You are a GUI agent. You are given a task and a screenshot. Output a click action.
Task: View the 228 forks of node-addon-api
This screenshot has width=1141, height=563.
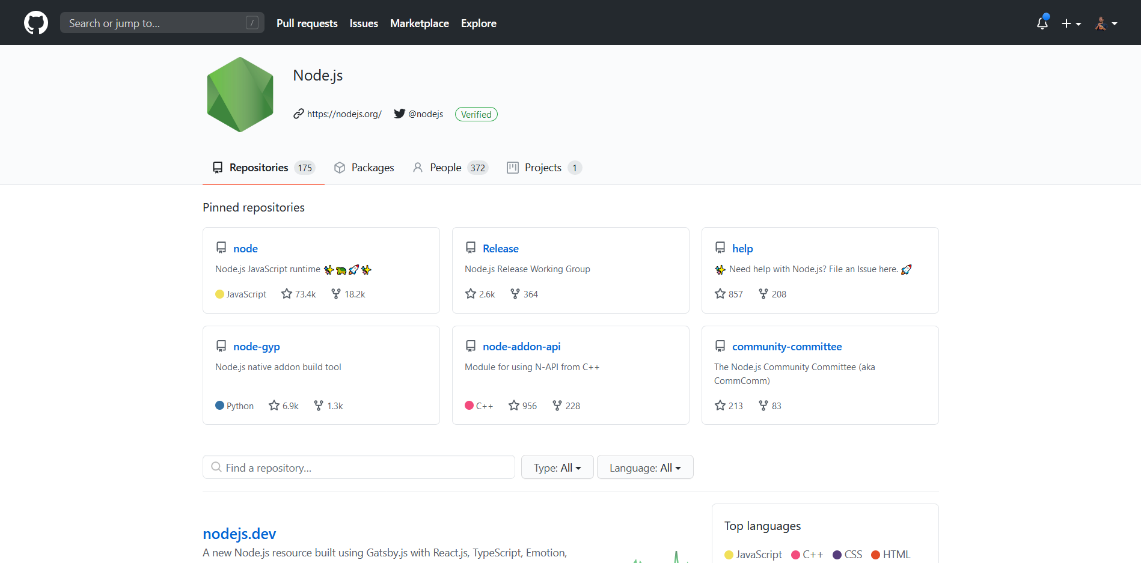pyautogui.click(x=566, y=406)
